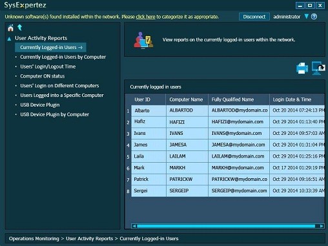Open Users' Login on Different Computers
Image resolution: width=328 pixels, height=246 pixels.
click(x=59, y=86)
